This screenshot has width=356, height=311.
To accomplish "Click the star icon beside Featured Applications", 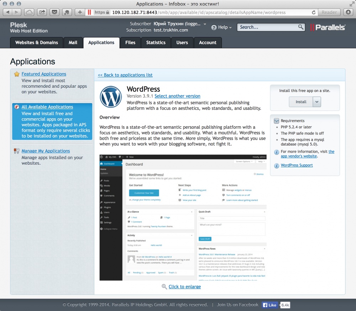I will (16, 74).
